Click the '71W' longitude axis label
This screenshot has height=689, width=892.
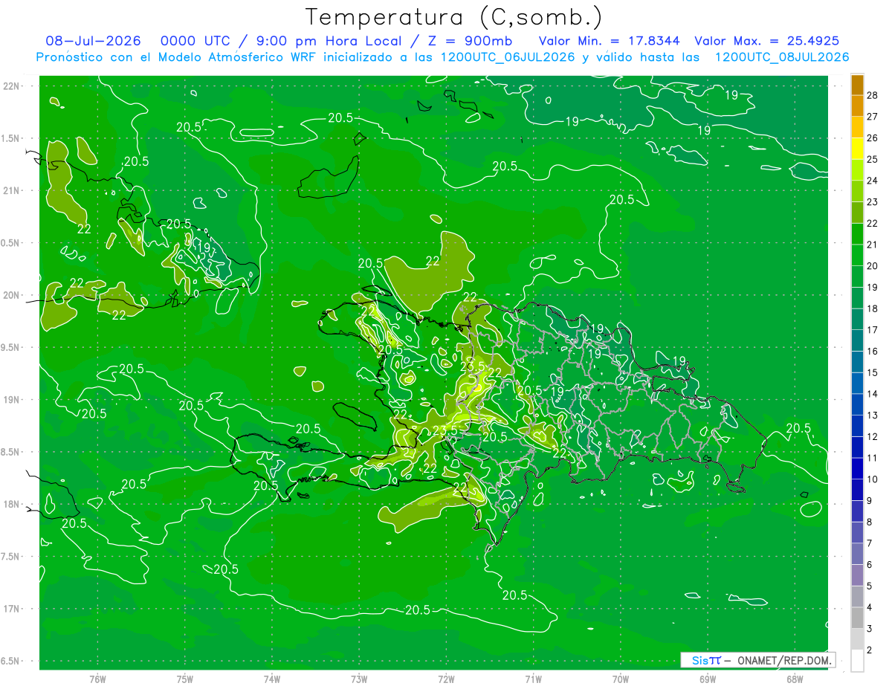click(533, 679)
